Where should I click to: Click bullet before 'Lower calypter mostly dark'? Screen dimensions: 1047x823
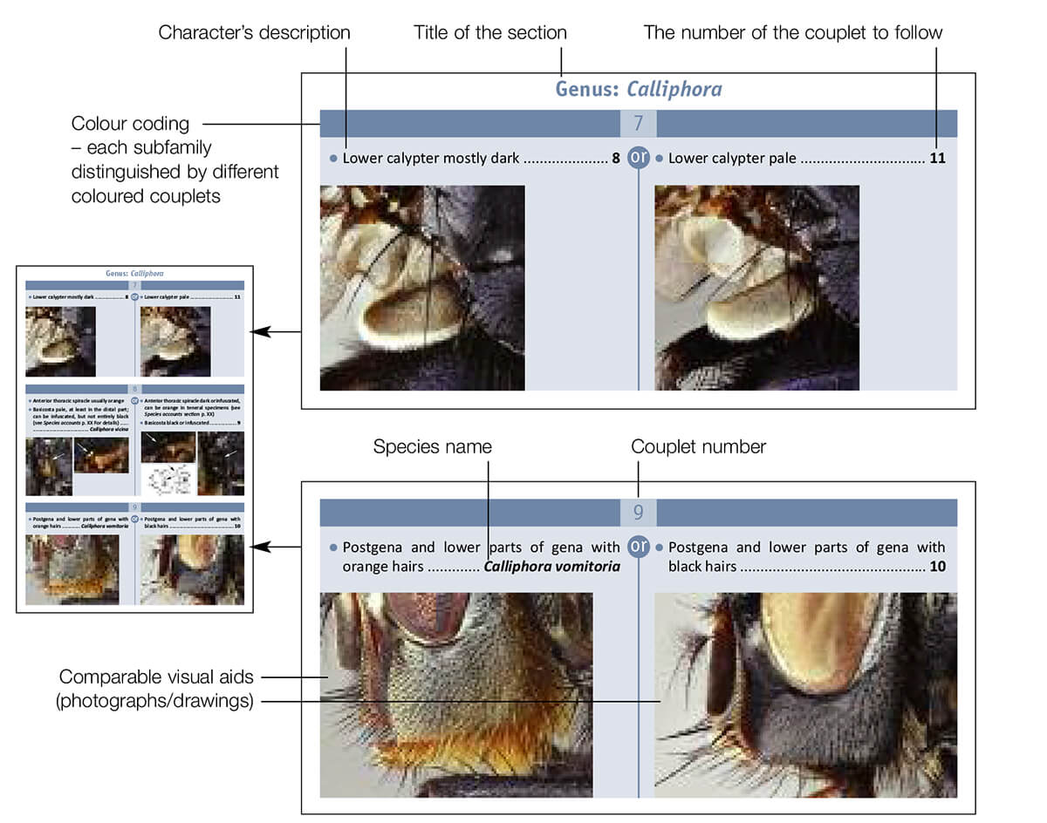(x=333, y=159)
